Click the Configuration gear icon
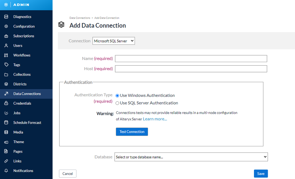Image resolution: width=295 pixels, height=179 pixels. (x=6, y=26)
